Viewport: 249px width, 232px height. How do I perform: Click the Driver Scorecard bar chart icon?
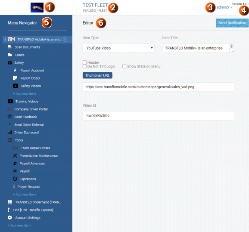[9, 132]
